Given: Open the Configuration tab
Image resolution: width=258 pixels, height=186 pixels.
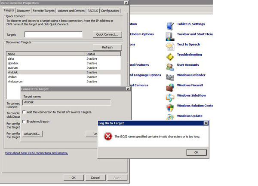Looking at the screenshot, I should point(110,11).
